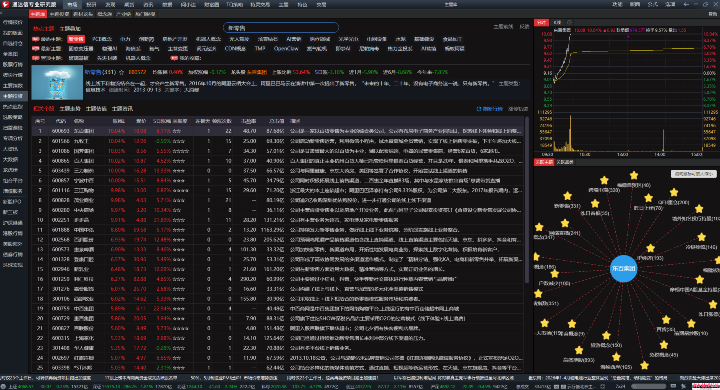Click the star to favorite the 新零售 theme
The height and width of the screenshot is (390, 720).
click(121, 72)
